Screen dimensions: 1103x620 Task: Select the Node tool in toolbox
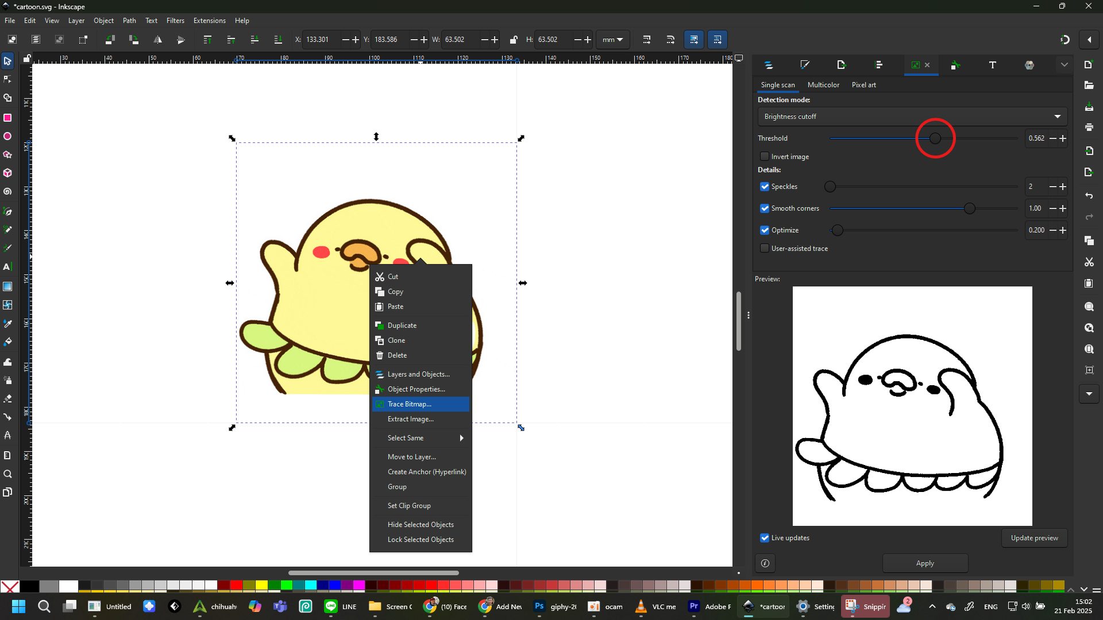pos(7,79)
